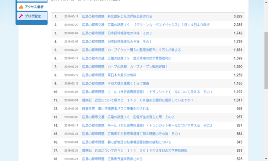Select view count 1,165
Image resolution: width=268 pixels, height=161 pixels.
[x=238, y=84]
